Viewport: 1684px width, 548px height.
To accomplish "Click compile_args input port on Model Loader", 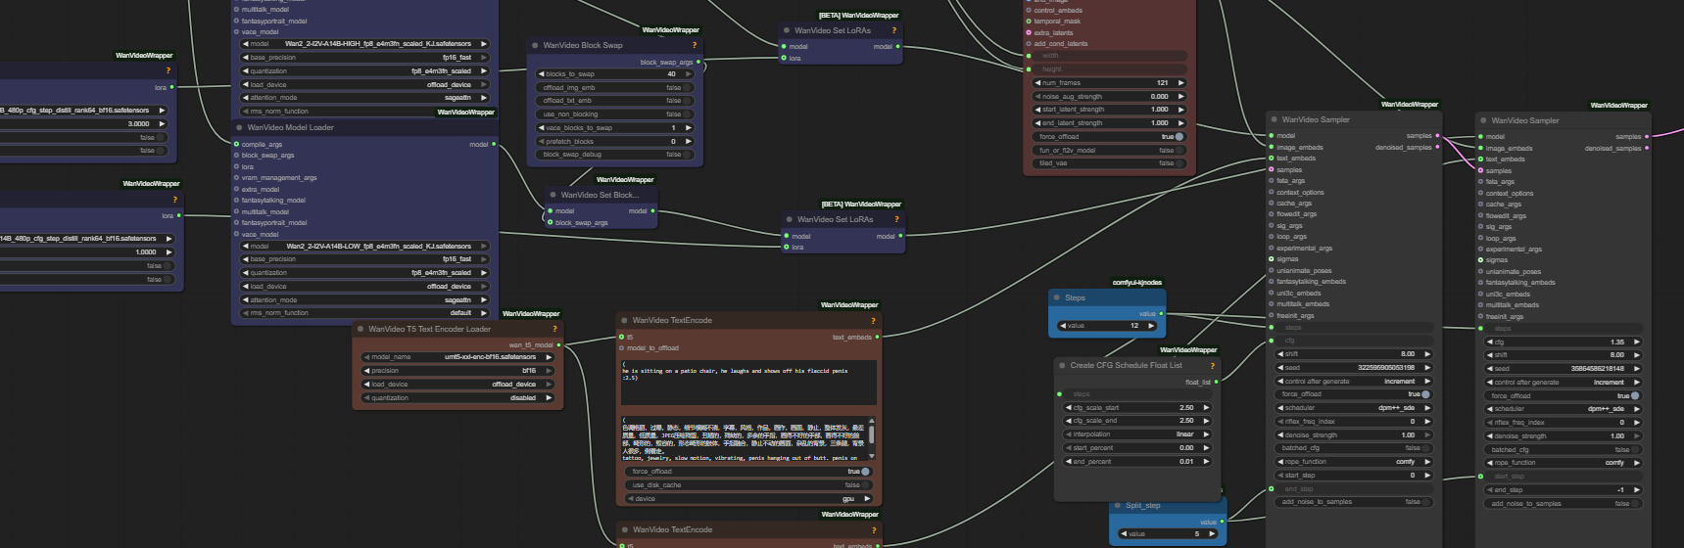I will point(236,144).
